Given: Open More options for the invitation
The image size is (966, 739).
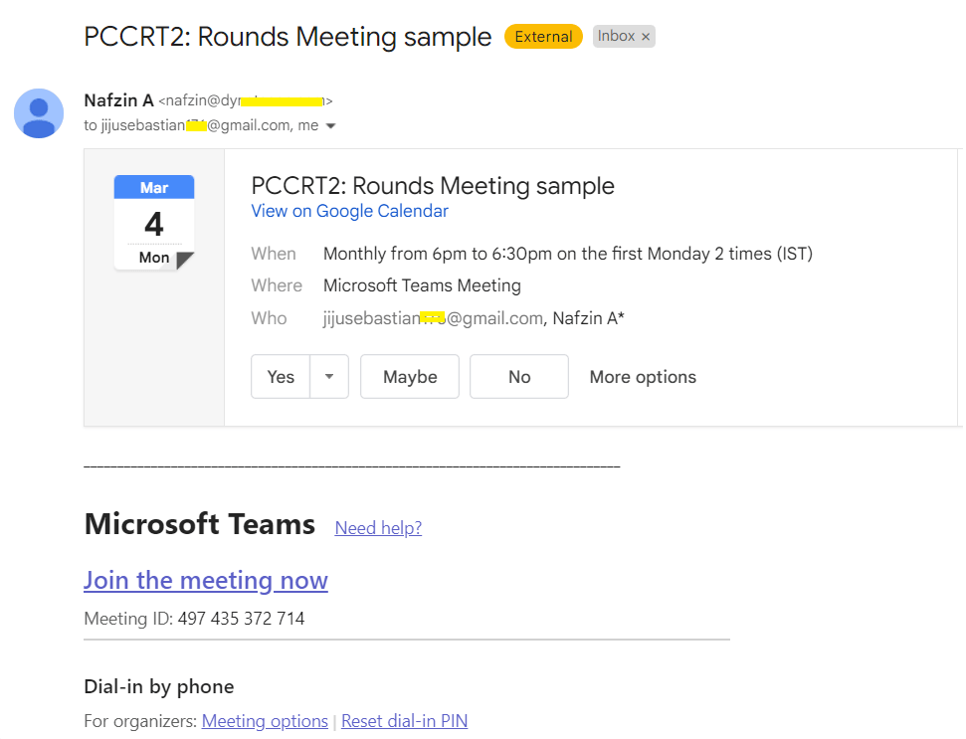Looking at the screenshot, I should click(643, 377).
